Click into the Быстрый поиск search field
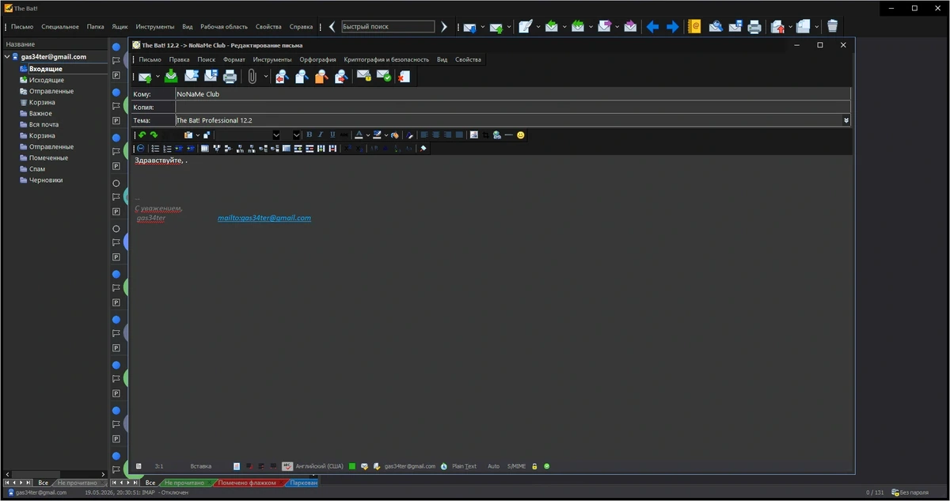The width and height of the screenshot is (950, 501). click(x=388, y=27)
